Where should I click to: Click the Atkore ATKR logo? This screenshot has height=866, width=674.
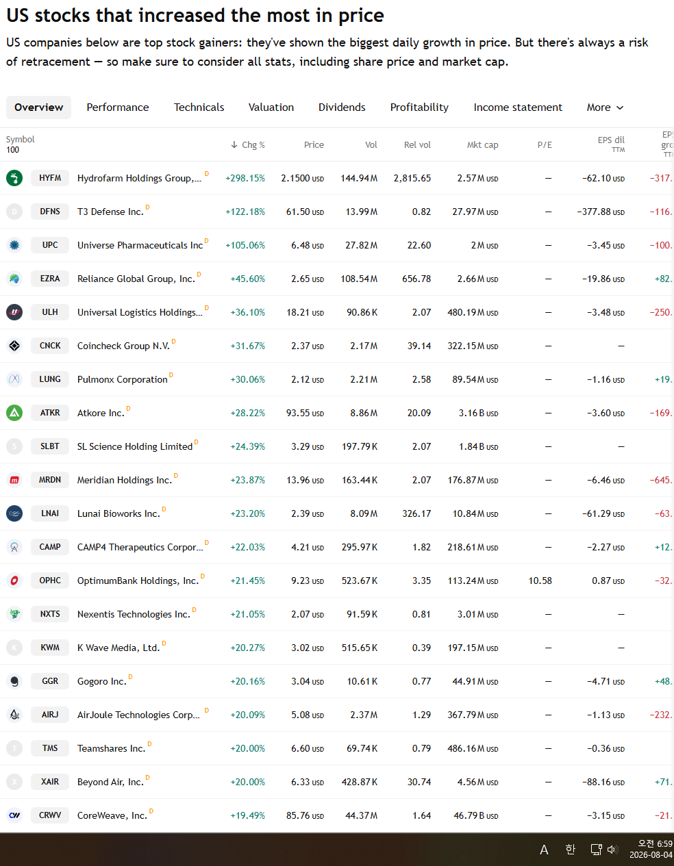(14, 413)
